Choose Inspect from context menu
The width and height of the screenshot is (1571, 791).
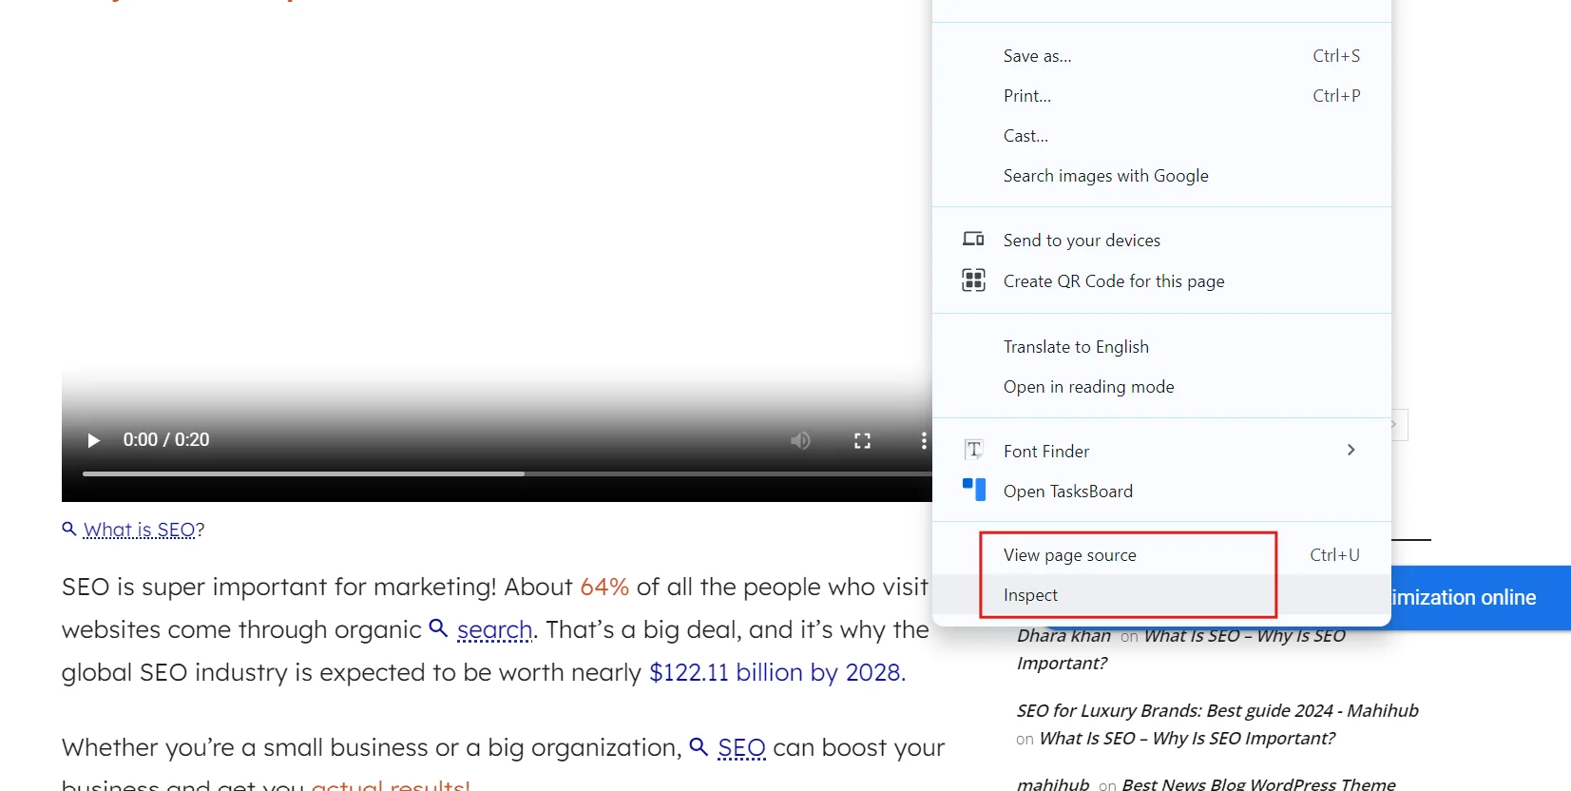[1030, 595]
